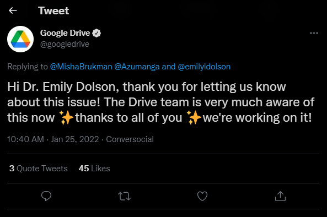Open the @emilyldolson mention link
Image resolution: width=327 pixels, height=217 pixels.
[204, 67]
